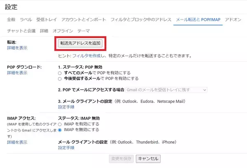Click 詳細を表示 link under 転送
The width and height of the screenshot is (247, 168).
point(17,48)
